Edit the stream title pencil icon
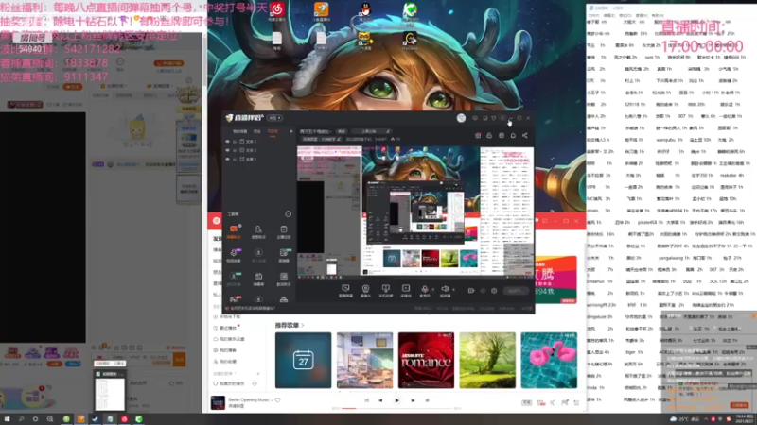The image size is (757, 425). (x=388, y=131)
